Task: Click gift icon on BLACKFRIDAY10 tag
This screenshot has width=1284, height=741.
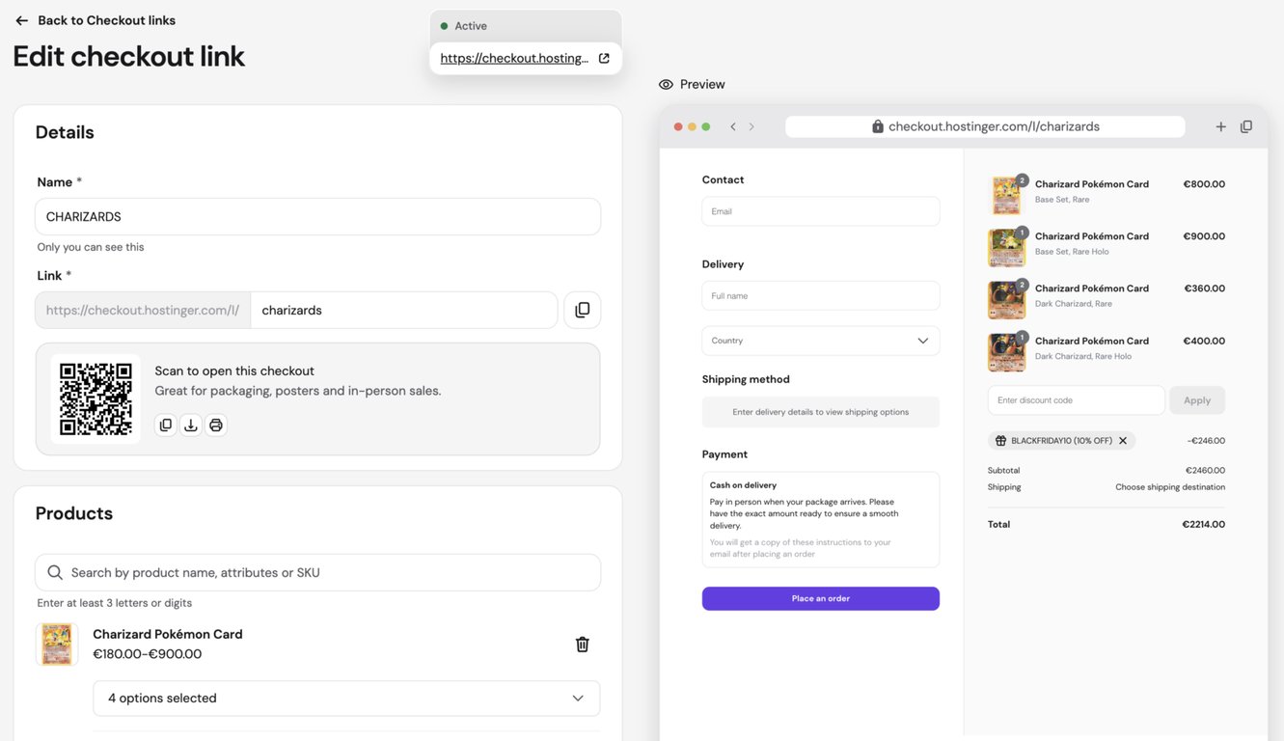Action: (1001, 440)
